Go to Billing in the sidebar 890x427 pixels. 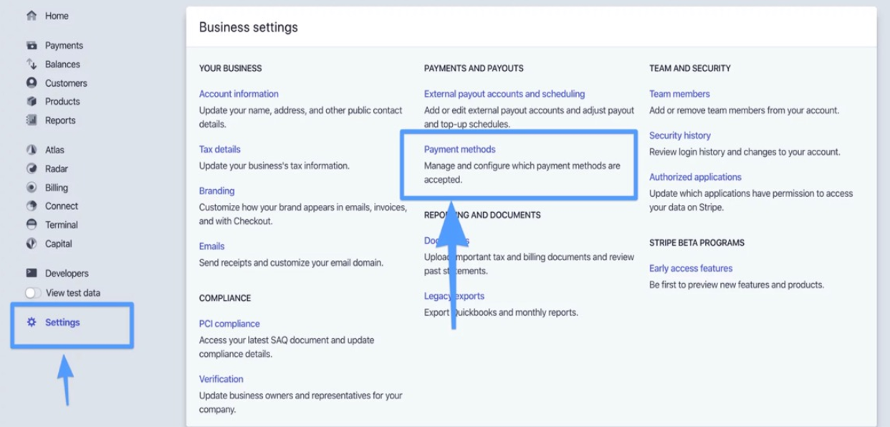click(57, 188)
